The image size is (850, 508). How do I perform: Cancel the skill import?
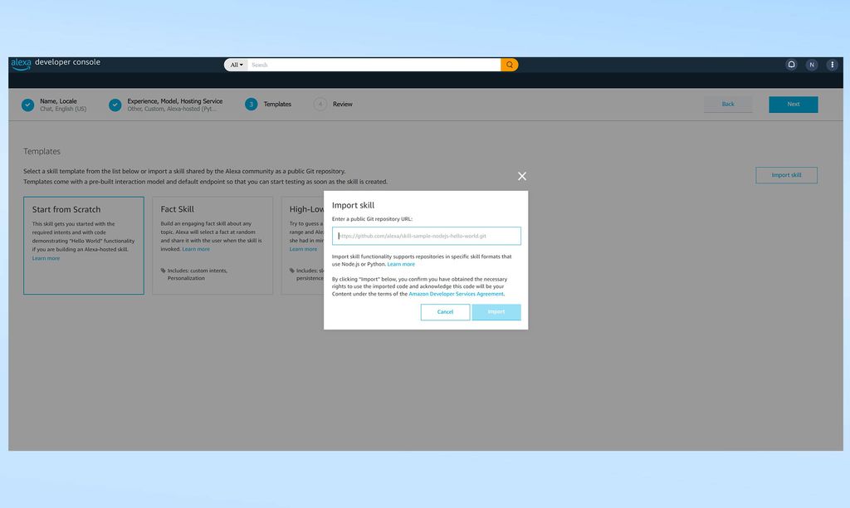445,312
